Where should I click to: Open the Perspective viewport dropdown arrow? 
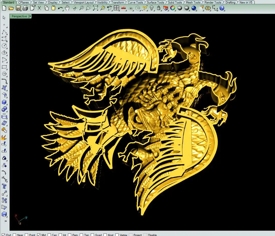click(x=30, y=16)
